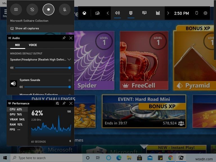216x162 pixels.
Task: Open Cortana circle on the taskbar
Action: click(x=88, y=158)
